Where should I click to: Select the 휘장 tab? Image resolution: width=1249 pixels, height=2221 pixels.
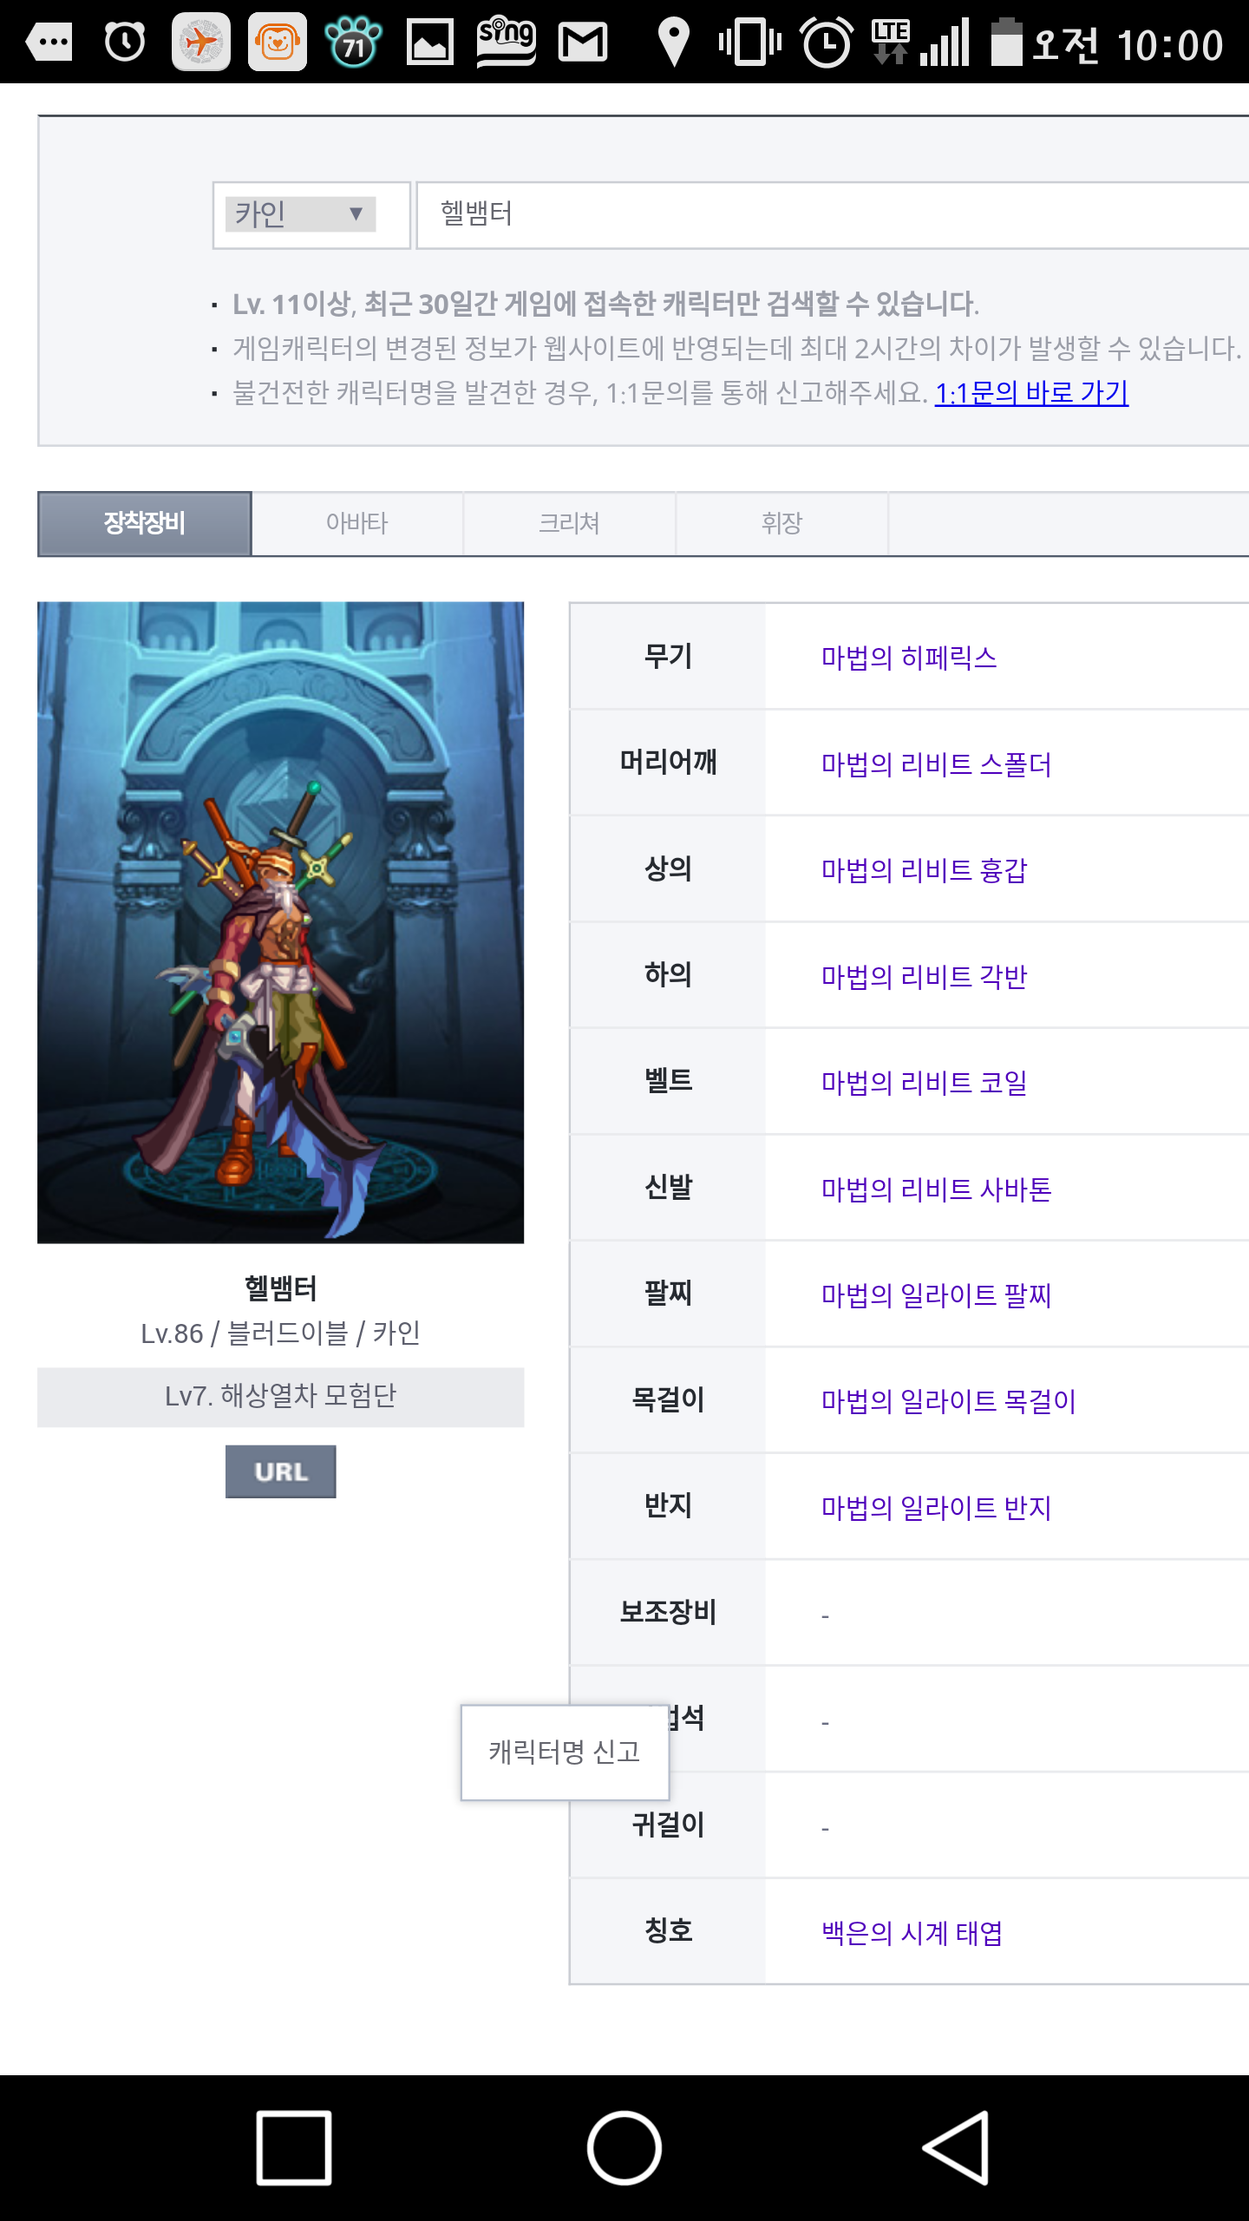tap(782, 523)
